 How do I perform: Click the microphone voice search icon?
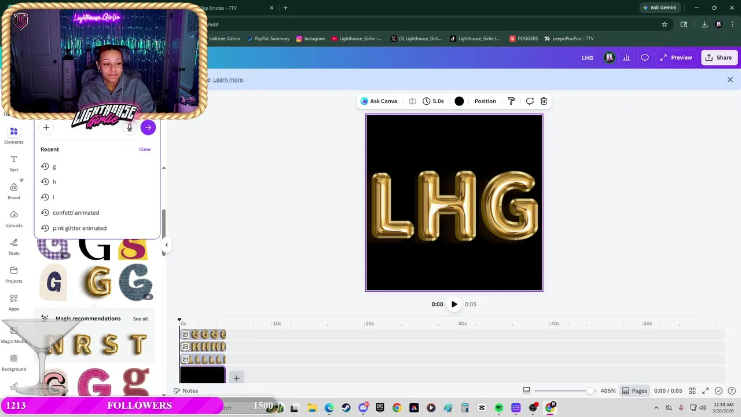coord(130,127)
